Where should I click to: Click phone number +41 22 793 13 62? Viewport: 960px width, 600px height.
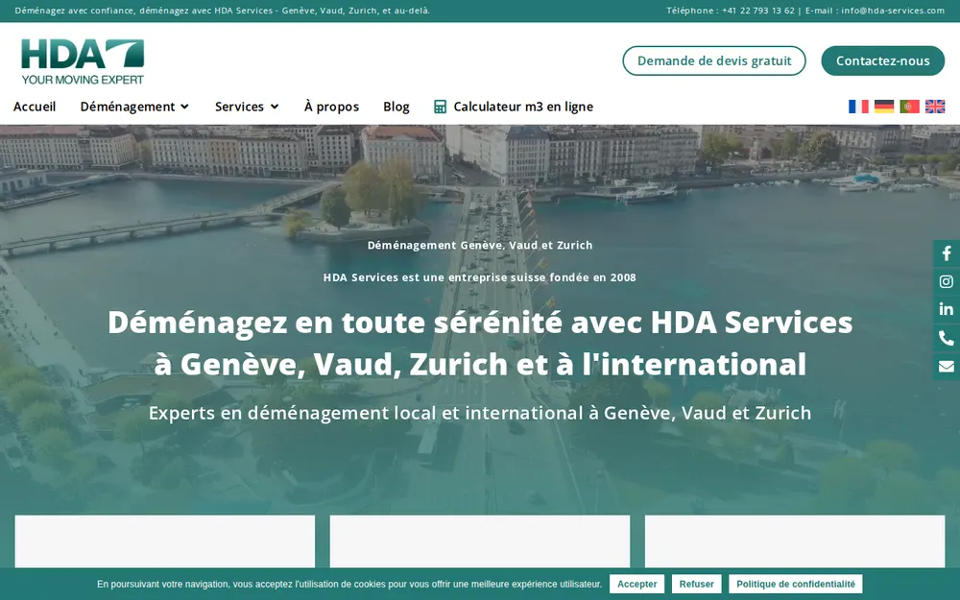click(x=758, y=11)
